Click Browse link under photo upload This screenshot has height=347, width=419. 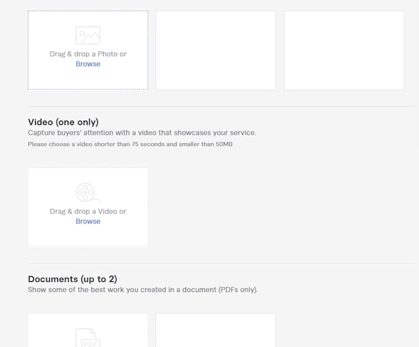click(88, 64)
